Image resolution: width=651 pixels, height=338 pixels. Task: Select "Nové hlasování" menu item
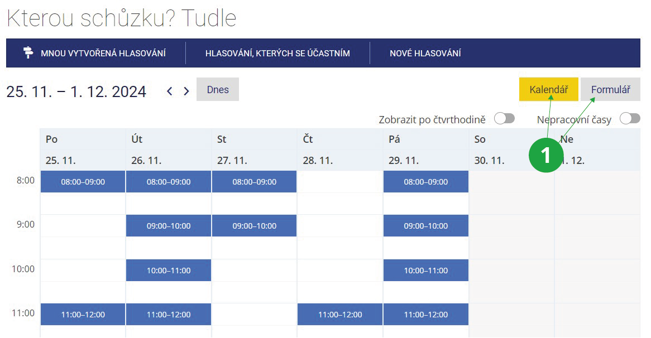click(x=425, y=54)
